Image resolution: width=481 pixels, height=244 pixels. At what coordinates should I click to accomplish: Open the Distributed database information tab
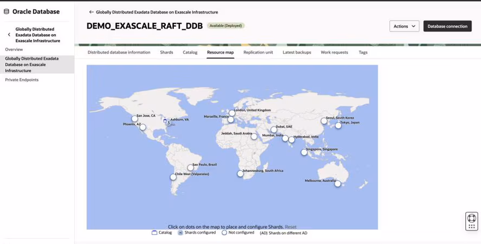coord(119,53)
